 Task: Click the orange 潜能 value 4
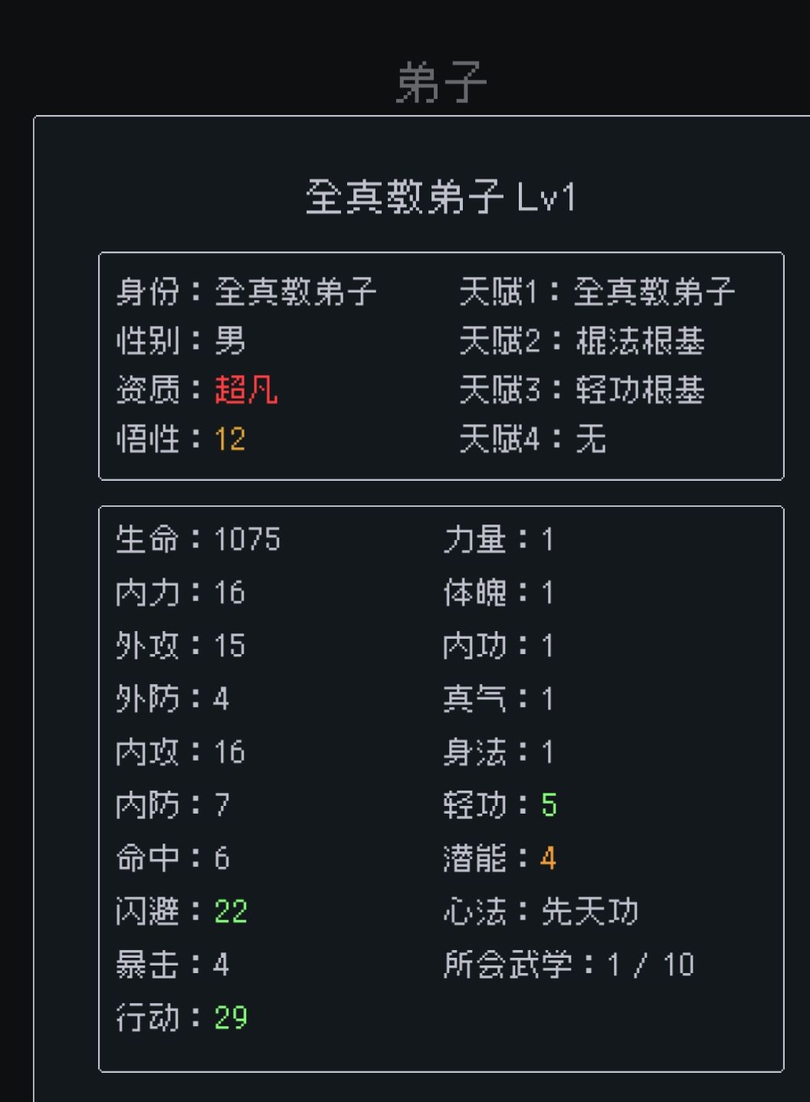[x=547, y=858]
